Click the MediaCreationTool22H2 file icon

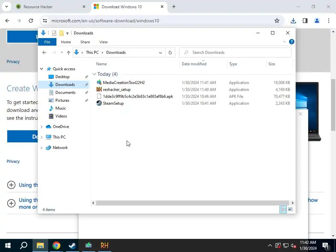click(99, 82)
